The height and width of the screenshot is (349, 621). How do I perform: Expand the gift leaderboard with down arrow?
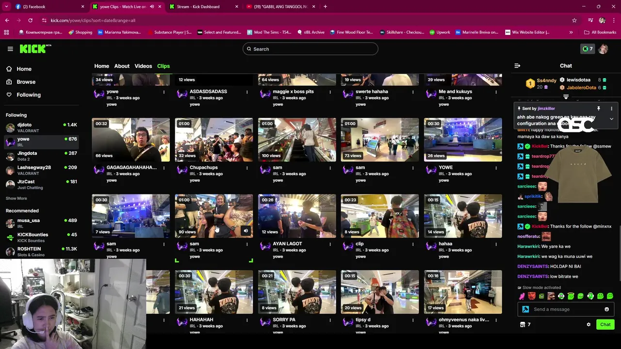point(566,97)
